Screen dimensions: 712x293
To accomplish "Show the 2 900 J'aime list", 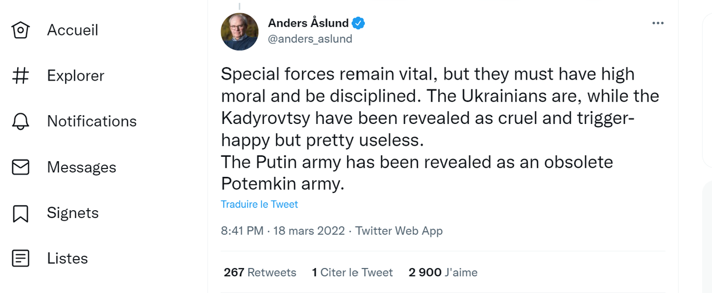I will coord(443,272).
